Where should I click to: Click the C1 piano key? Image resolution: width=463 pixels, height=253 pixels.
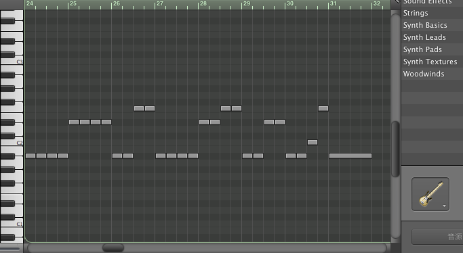pos(12,224)
